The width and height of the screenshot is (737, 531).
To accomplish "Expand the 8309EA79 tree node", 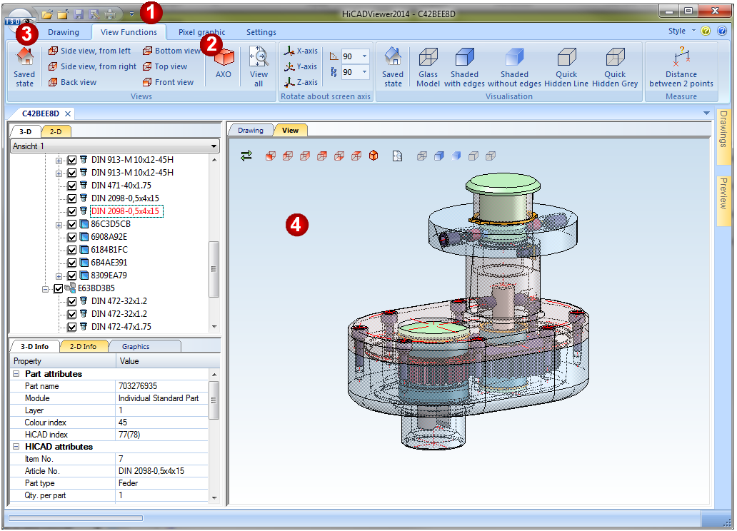I will point(59,275).
